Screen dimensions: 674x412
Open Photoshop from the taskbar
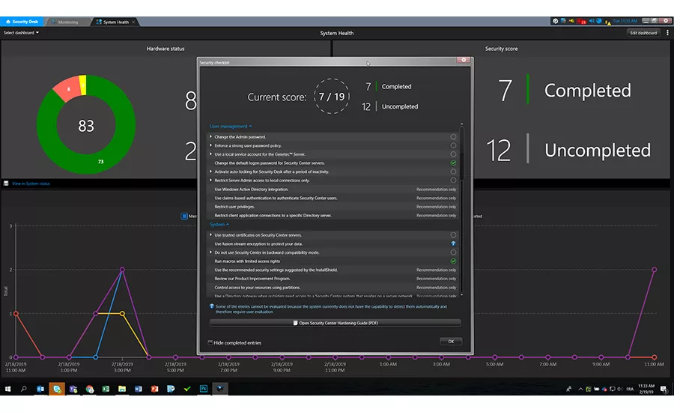point(203,389)
